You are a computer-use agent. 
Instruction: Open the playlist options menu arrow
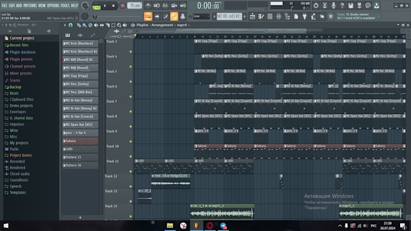[x=65, y=25]
